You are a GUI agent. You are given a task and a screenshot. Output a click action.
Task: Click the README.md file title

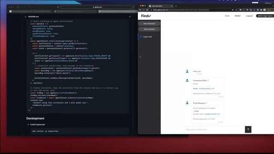(x=33, y=17)
